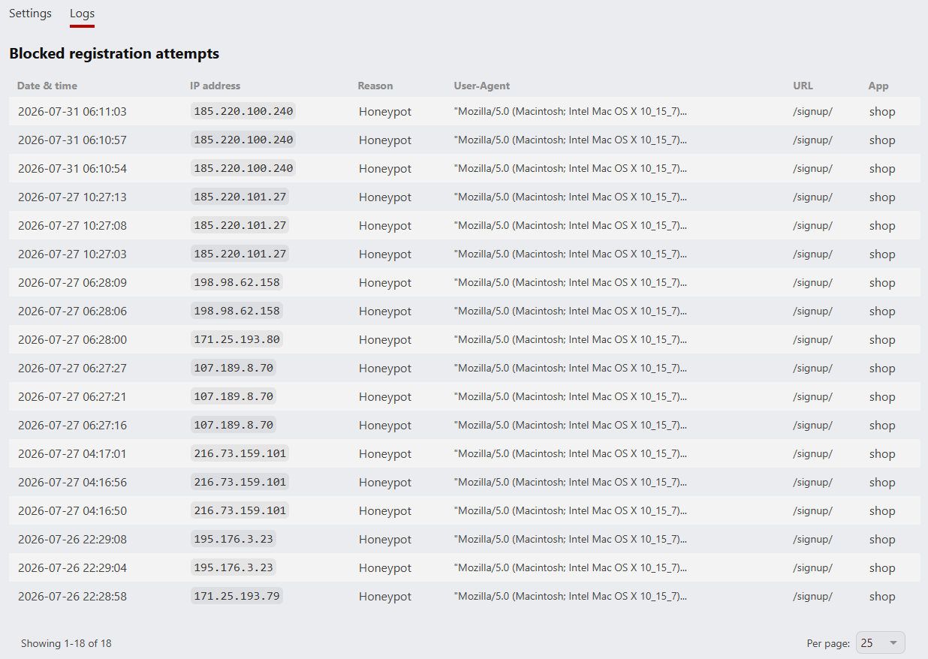Click IP 198.98.62.158 at 06:28:09
This screenshot has height=659, width=928.
(x=237, y=282)
